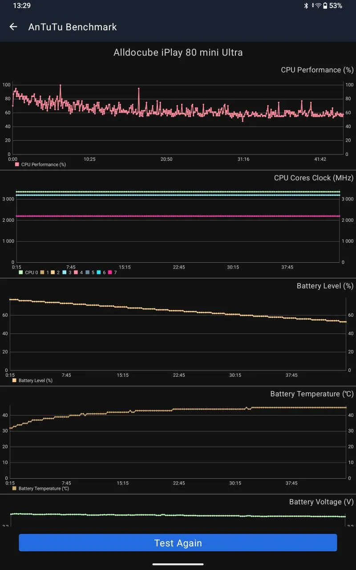Toggle CPU core 5 legend swatch
The width and height of the screenshot is (356, 570).
[87, 273]
